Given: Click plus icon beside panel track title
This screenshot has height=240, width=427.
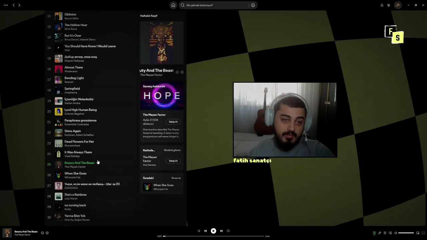Looking at the screenshot, I should coord(182,72).
